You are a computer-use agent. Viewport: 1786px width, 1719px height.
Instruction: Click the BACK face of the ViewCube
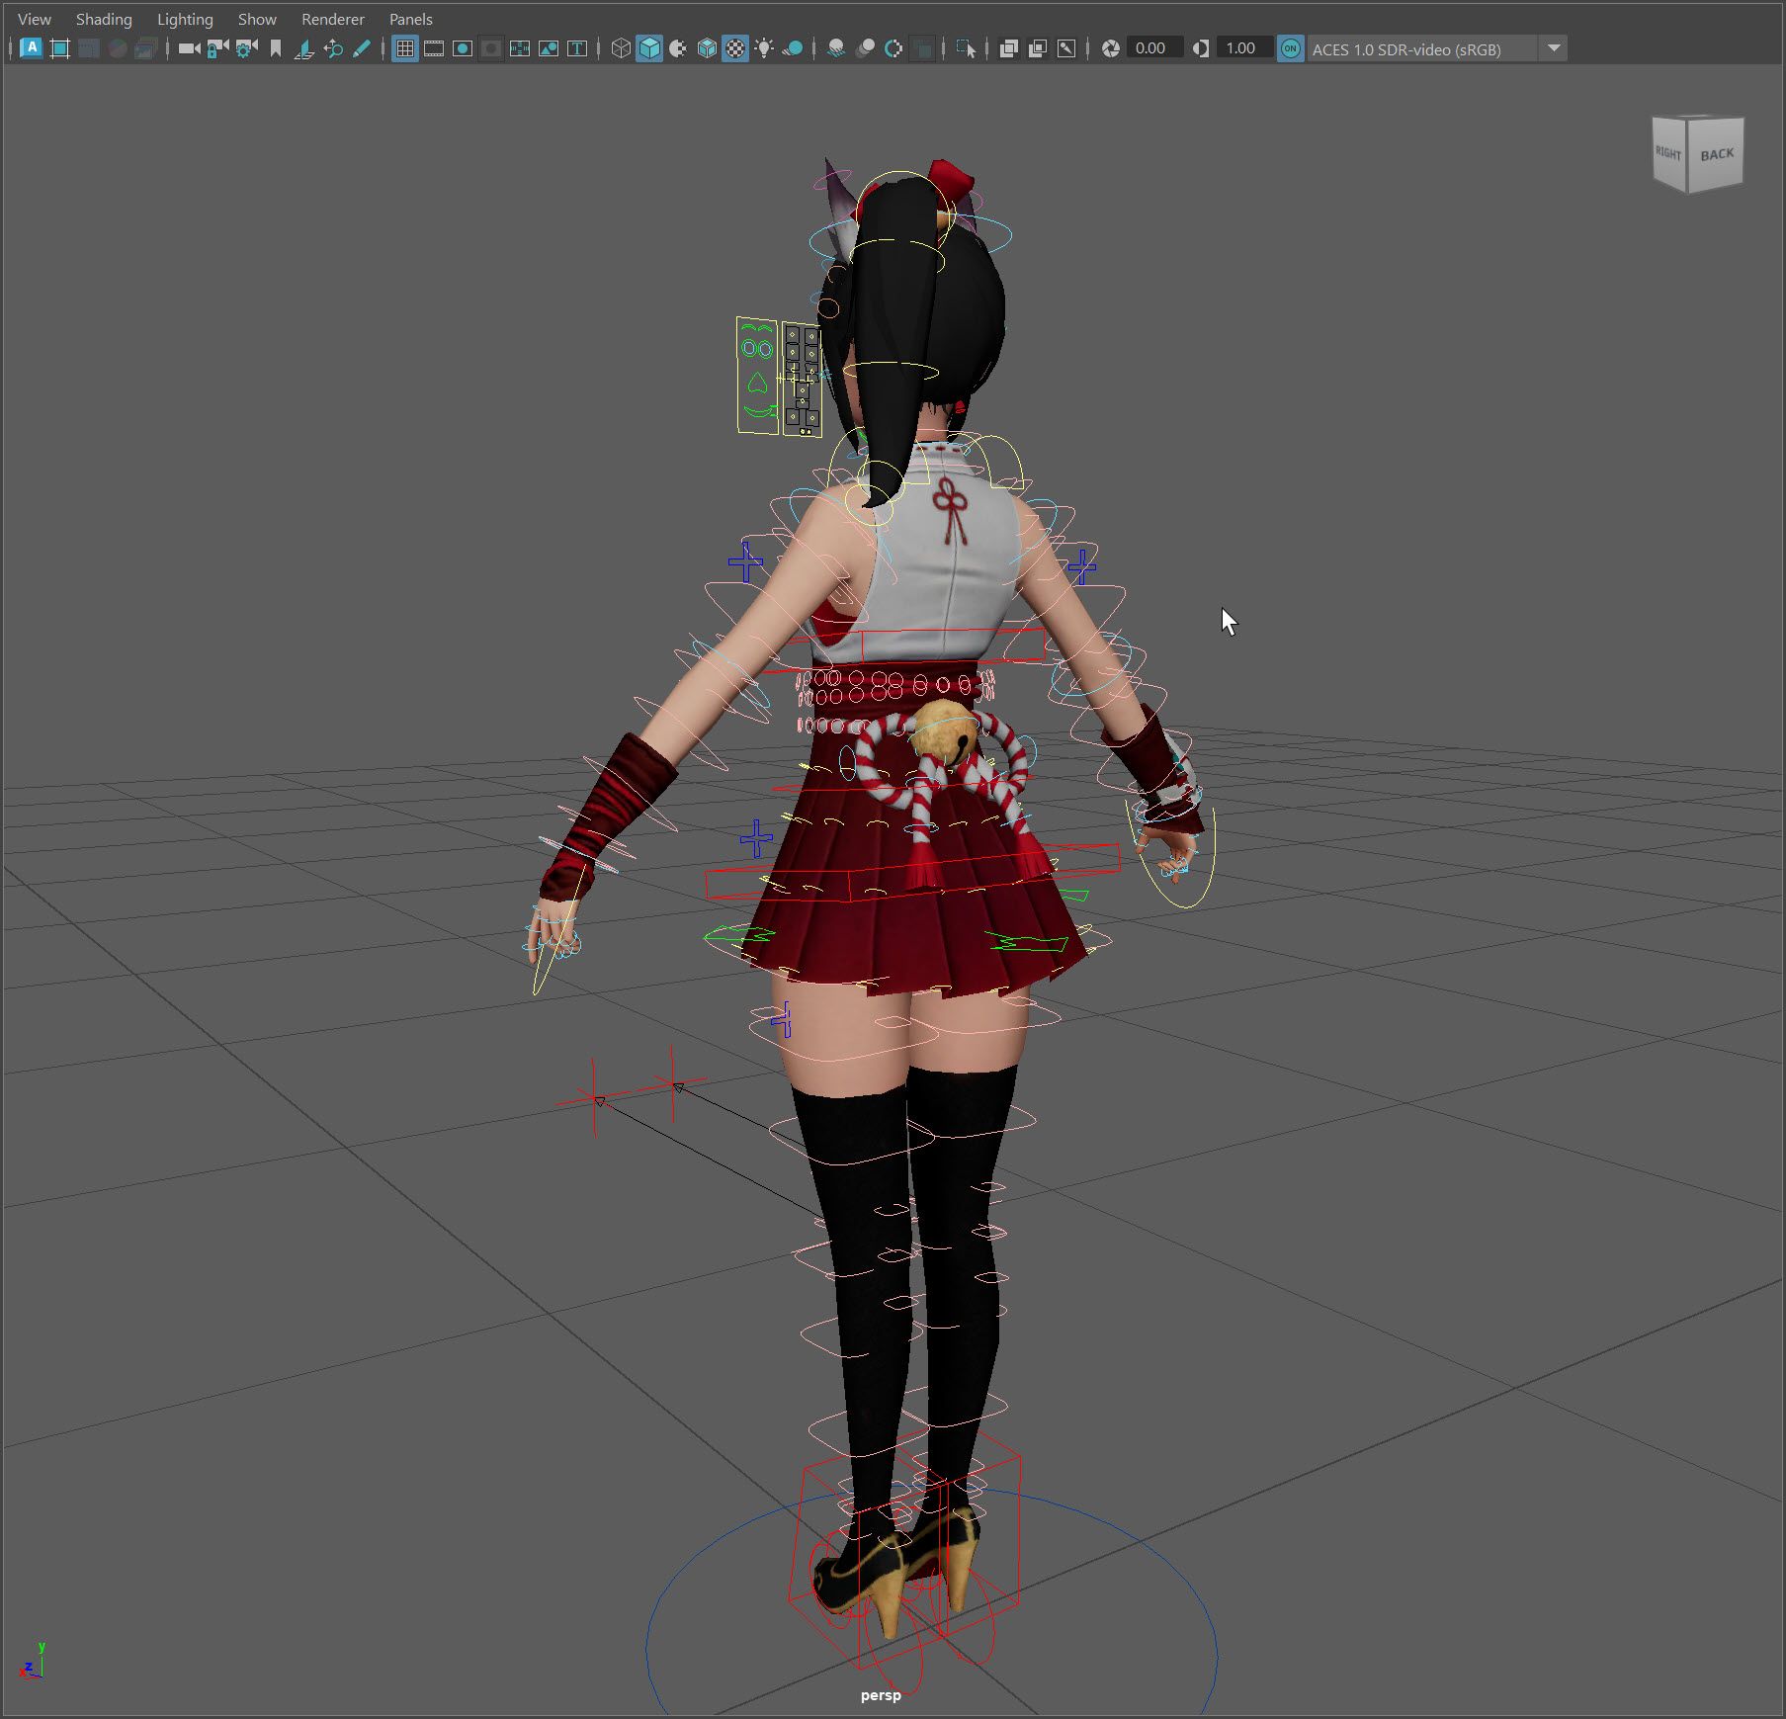coord(1717,154)
